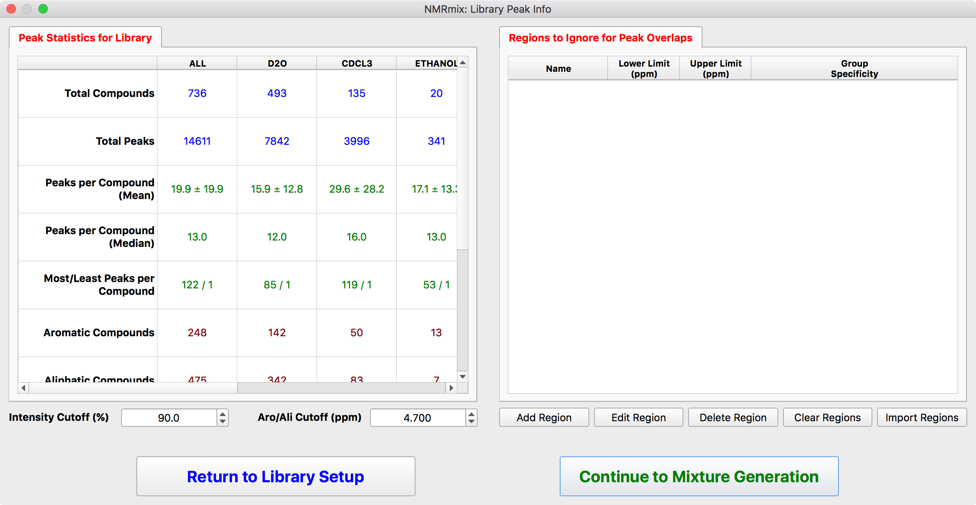The height and width of the screenshot is (505, 976).
Task: Click the Lower Limit (ppm) column header
Action: (x=644, y=69)
